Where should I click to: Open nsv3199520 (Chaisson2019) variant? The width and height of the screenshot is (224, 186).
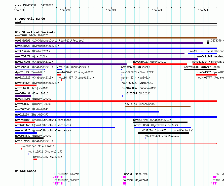(34, 141)
